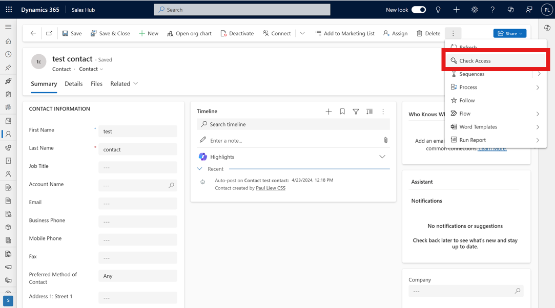This screenshot has width=555, height=308.
Task: Collapse the site map with the hamburger icon
Action: (8, 27)
